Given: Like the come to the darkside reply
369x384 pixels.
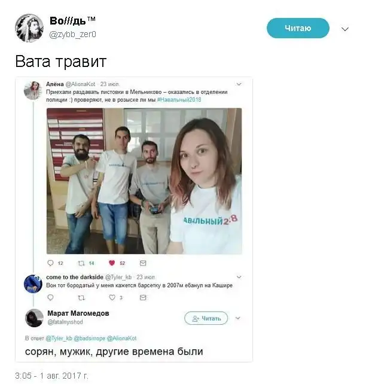Looking at the screenshot, I should pos(112,297).
